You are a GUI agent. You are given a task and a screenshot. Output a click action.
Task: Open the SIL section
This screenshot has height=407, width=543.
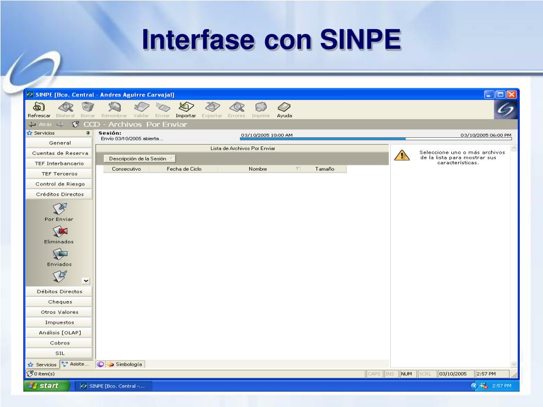click(x=59, y=353)
